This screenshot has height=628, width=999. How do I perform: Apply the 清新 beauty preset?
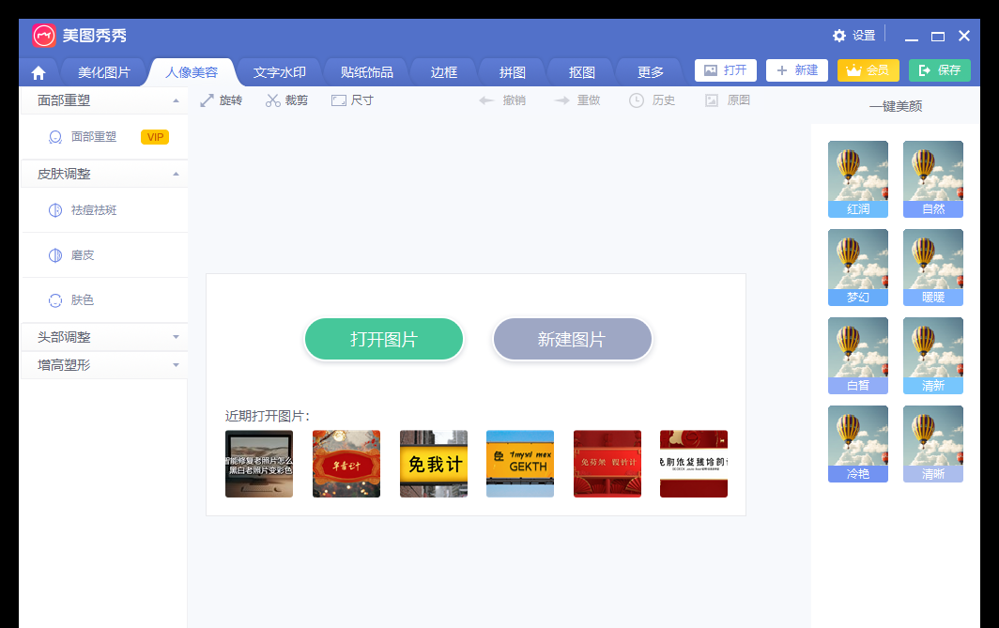tap(932, 356)
